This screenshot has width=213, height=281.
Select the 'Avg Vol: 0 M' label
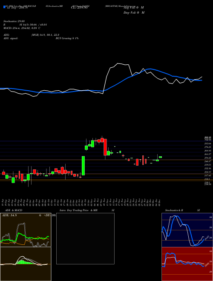pyautogui.click(x=134, y=8)
